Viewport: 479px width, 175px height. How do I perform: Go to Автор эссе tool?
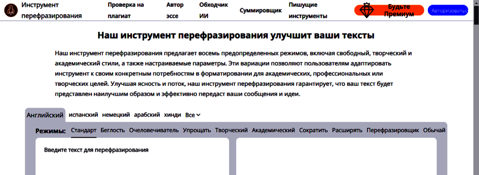pos(175,10)
